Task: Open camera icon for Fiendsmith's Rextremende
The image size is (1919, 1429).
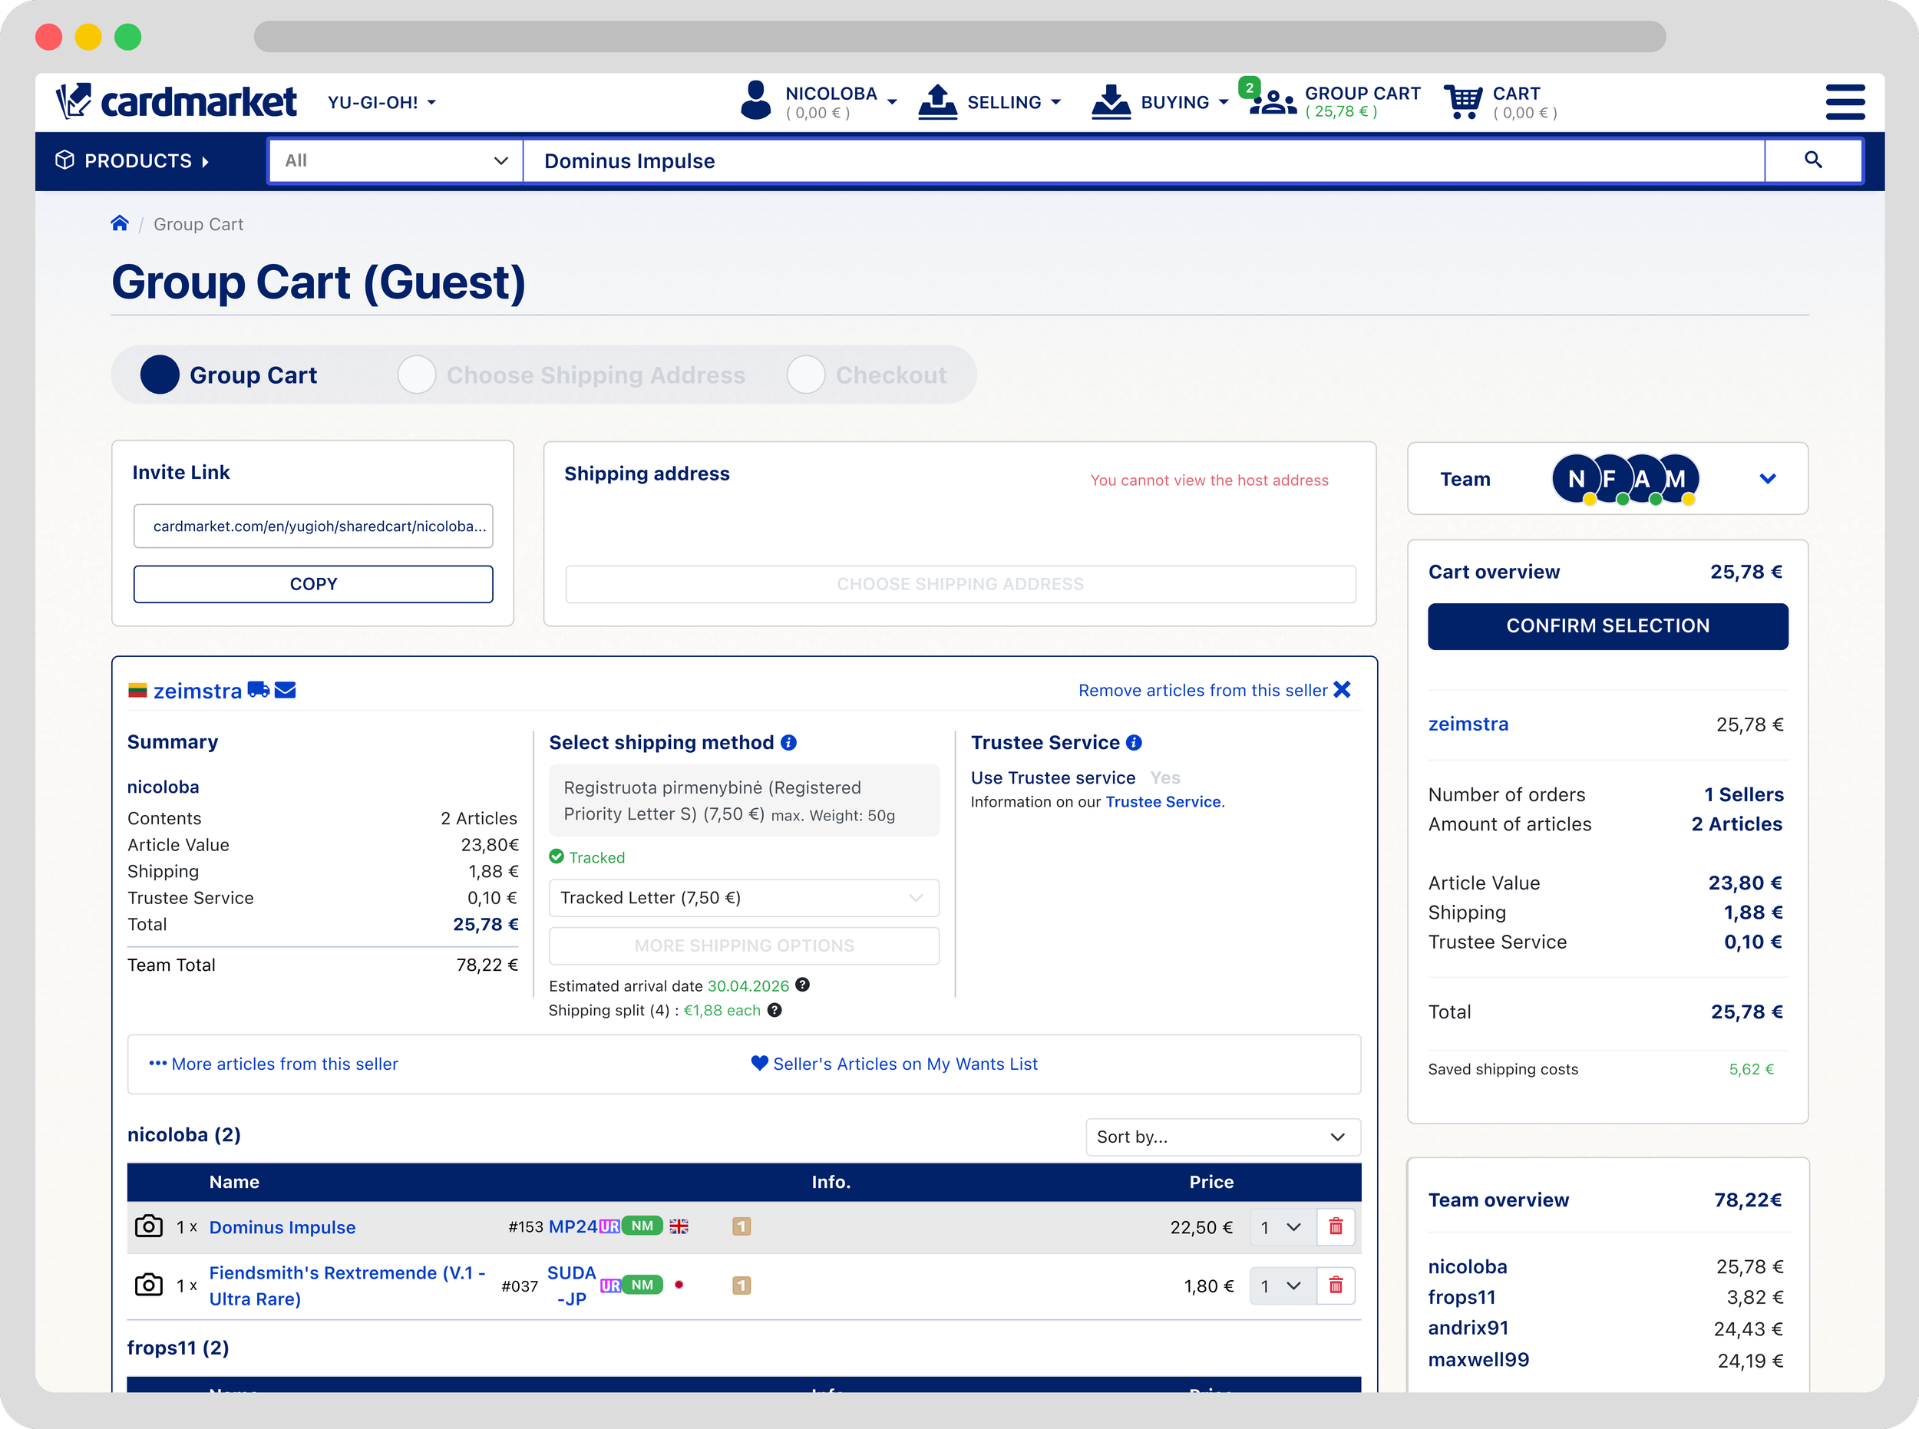Action: pos(149,1285)
